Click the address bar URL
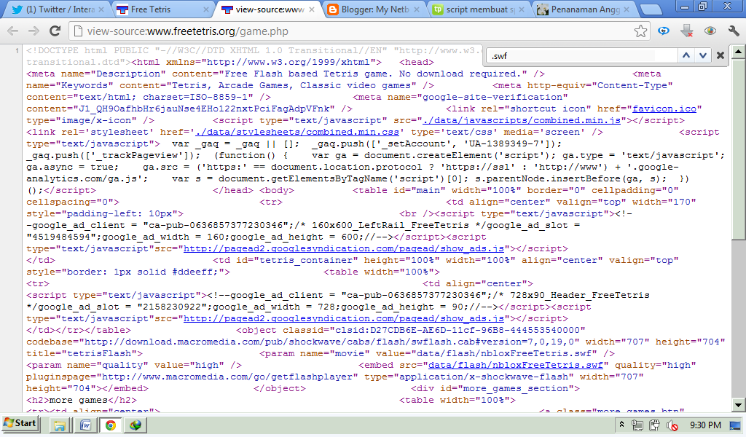The height and width of the screenshot is (437, 746). (x=187, y=31)
